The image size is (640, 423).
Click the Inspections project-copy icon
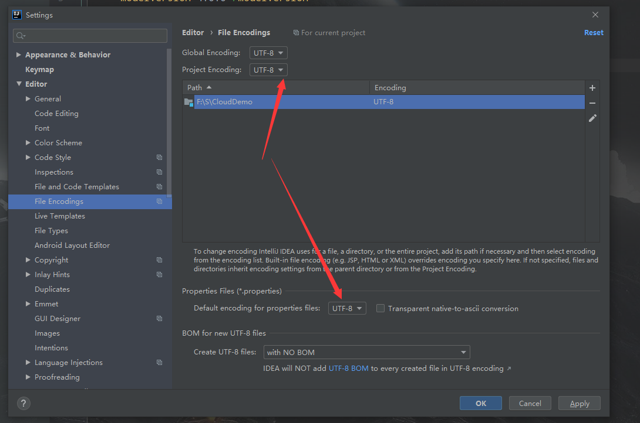[160, 172]
